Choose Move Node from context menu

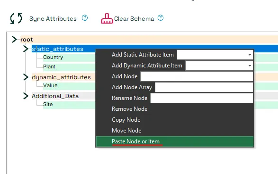175,131
